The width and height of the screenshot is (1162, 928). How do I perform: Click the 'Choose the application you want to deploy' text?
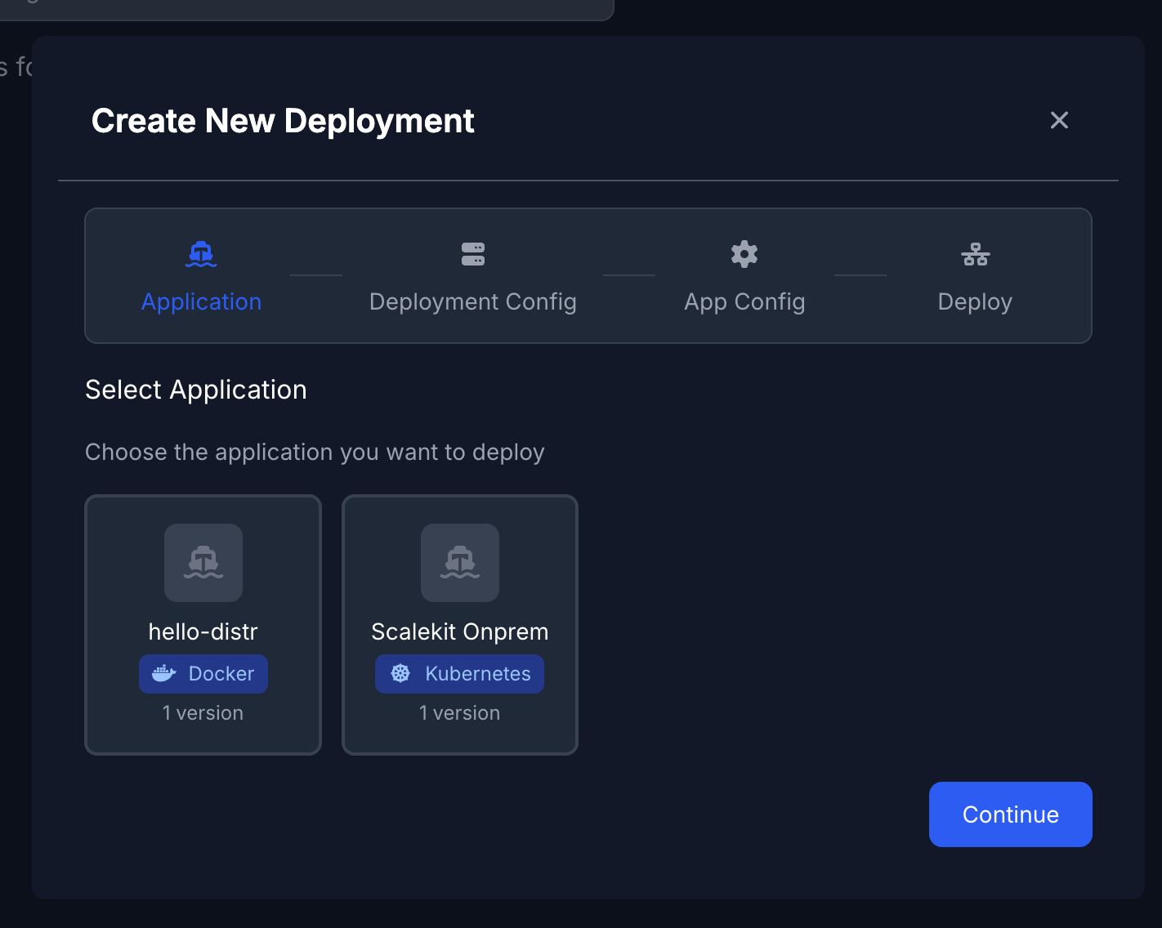pos(315,452)
